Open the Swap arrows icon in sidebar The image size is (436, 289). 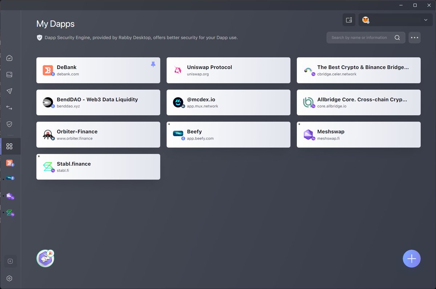[x=9, y=108]
